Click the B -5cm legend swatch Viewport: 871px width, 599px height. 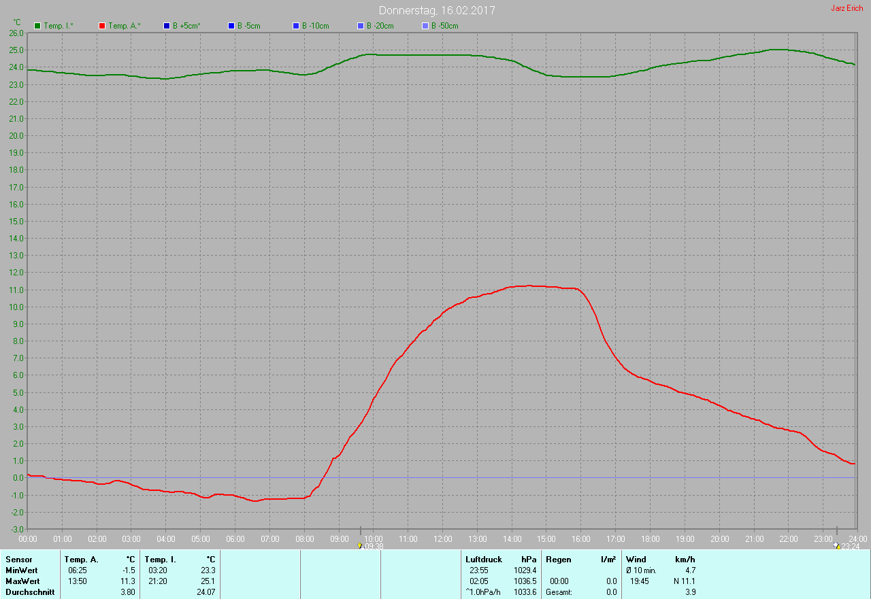[231, 26]
